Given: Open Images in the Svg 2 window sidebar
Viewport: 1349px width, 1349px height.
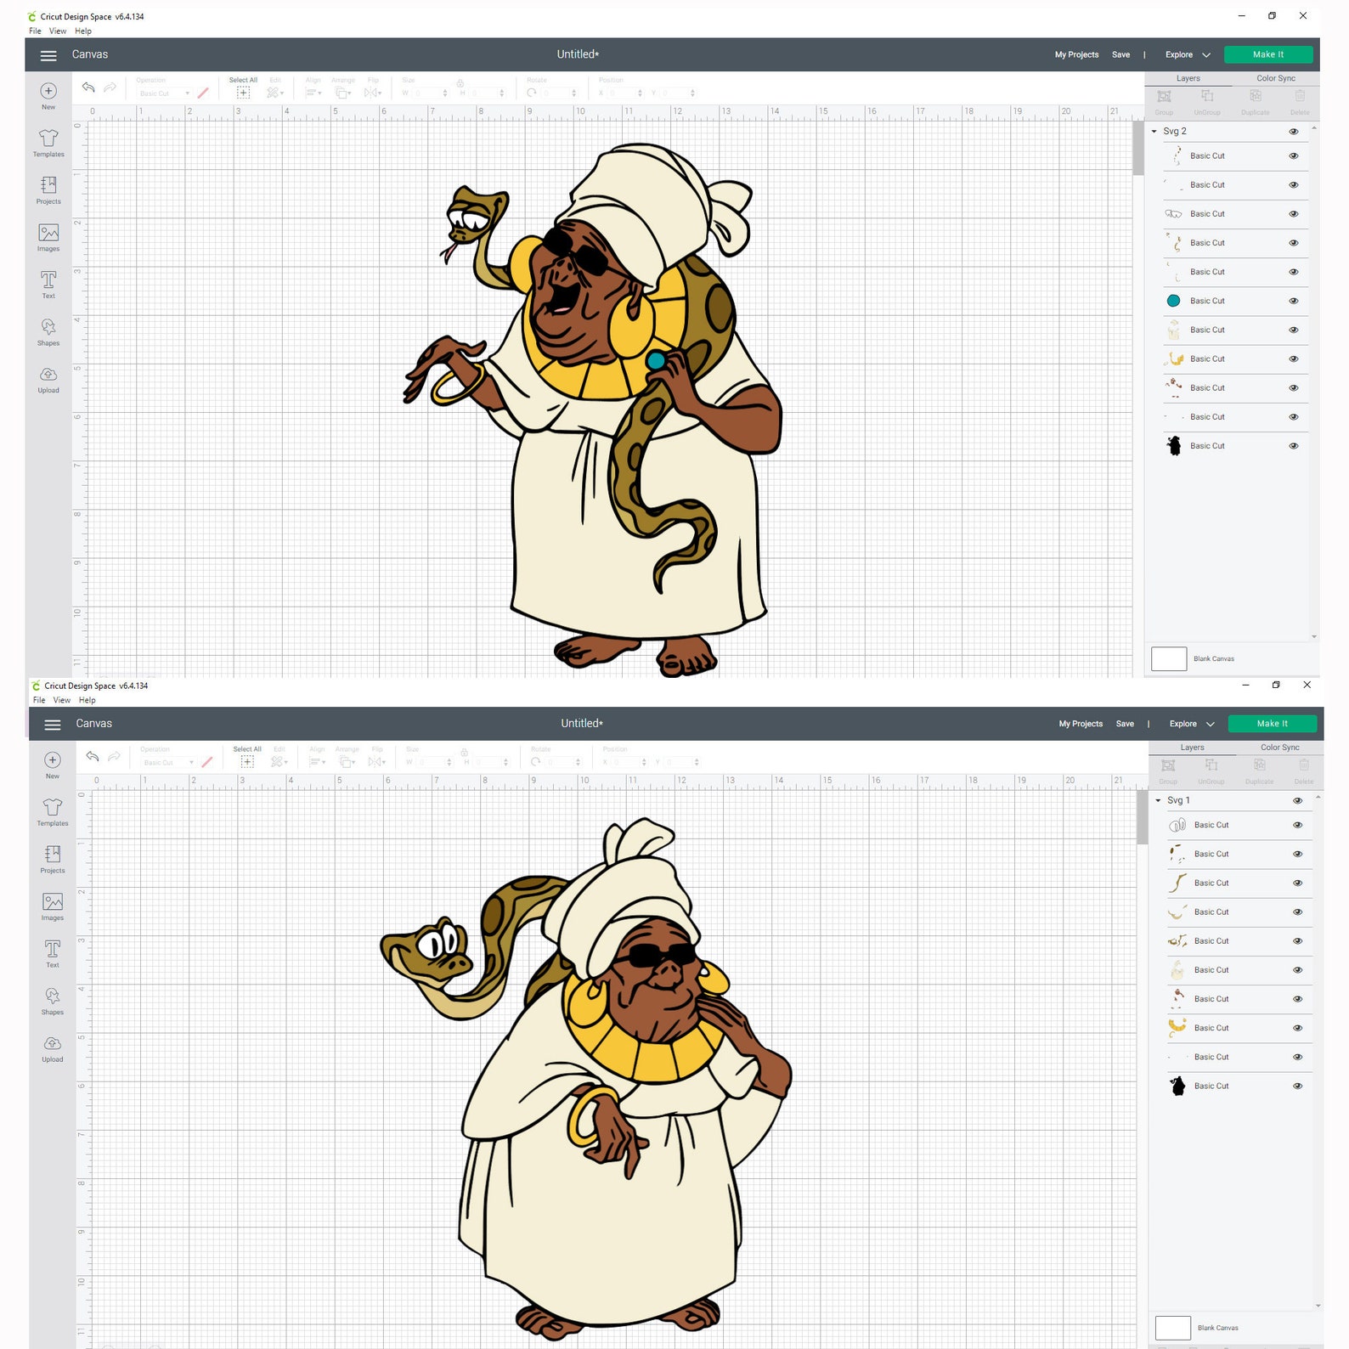Looking at the screenshot, I should coord(48,238).
